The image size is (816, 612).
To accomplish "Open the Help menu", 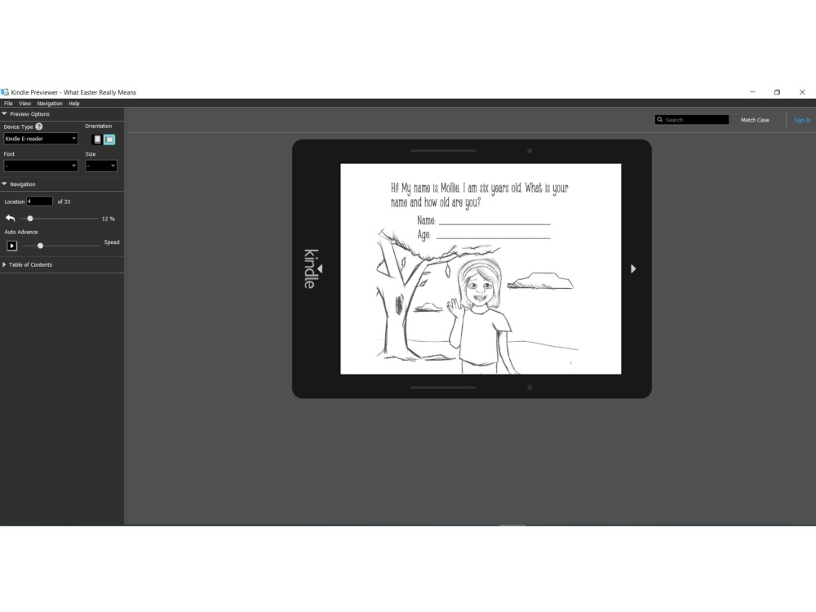I will [74, 104].
